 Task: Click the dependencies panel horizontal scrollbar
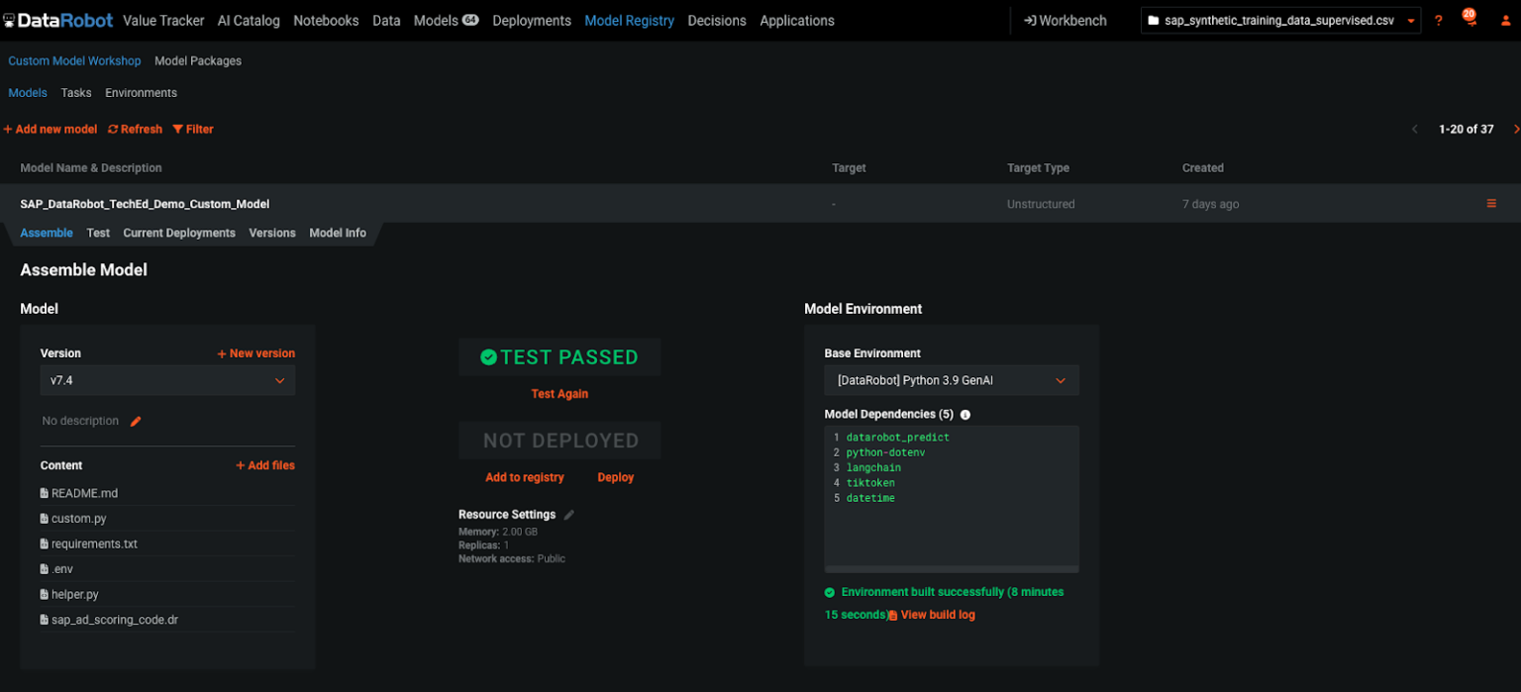click(951, 568)
